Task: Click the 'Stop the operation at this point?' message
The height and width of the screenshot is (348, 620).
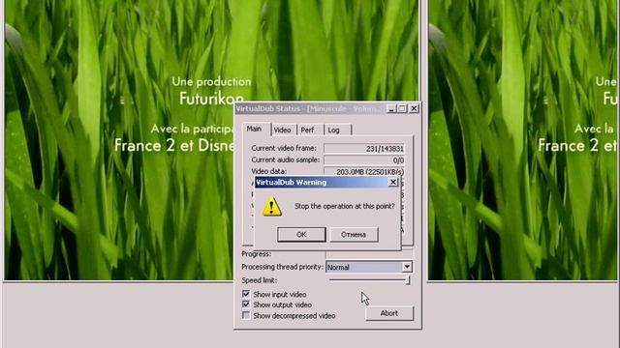Action: 345,206
